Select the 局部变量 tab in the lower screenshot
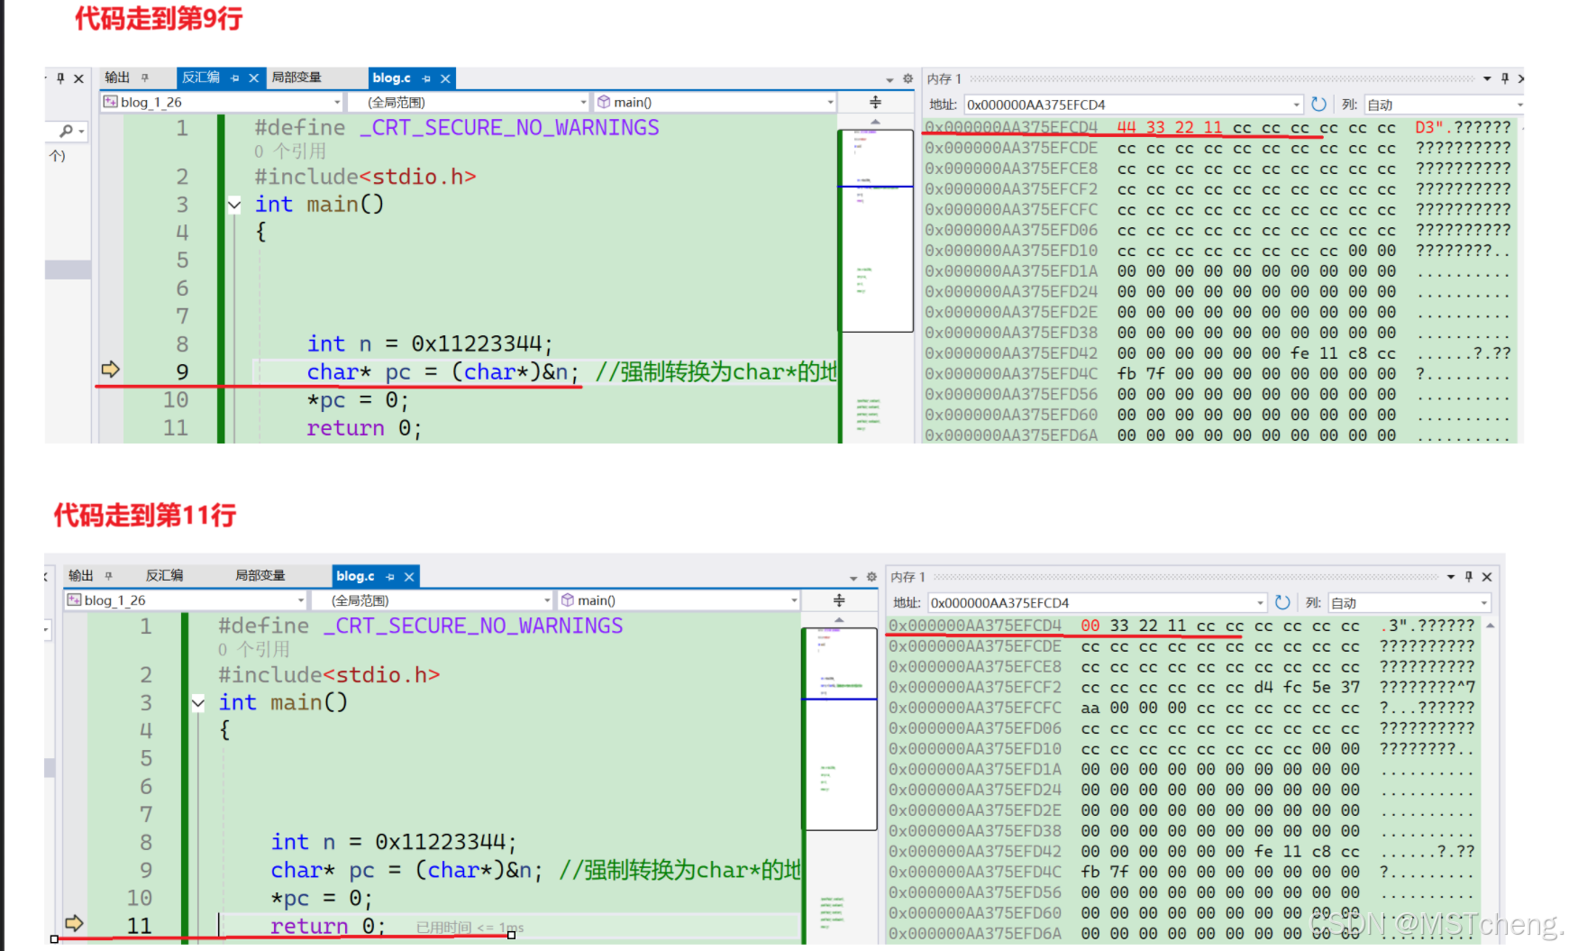Image resolution: width=1569 pixels, height=951 pixels. click(260, 575)
